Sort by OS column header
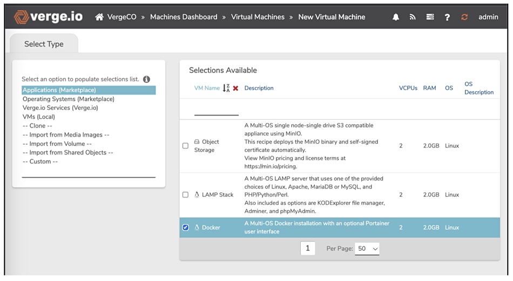Image resolution: width=513 pixels, height=281 pixels. (x=449, y=88)
